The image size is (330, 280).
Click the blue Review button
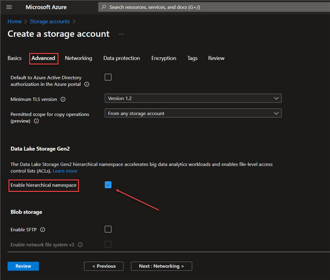pyautogui.click(x=23, y=266)
